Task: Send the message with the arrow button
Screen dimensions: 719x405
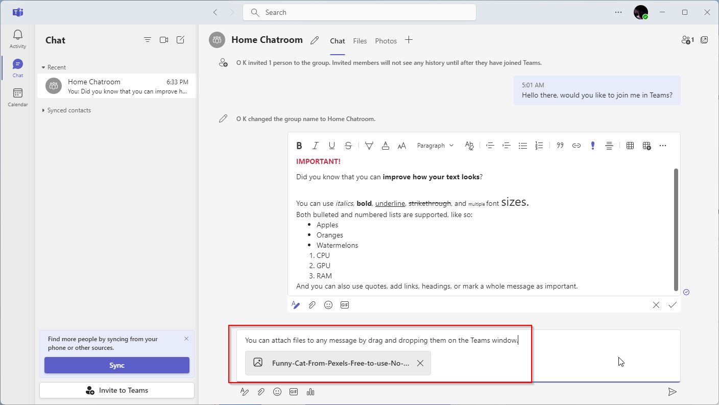Action: pyautogui.click(x=673, y=392)
